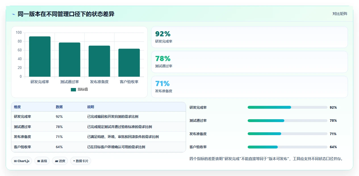Click the 发布准备度 bar in the chart
Viewport: 359px width, 176px height.
(99, 61)
